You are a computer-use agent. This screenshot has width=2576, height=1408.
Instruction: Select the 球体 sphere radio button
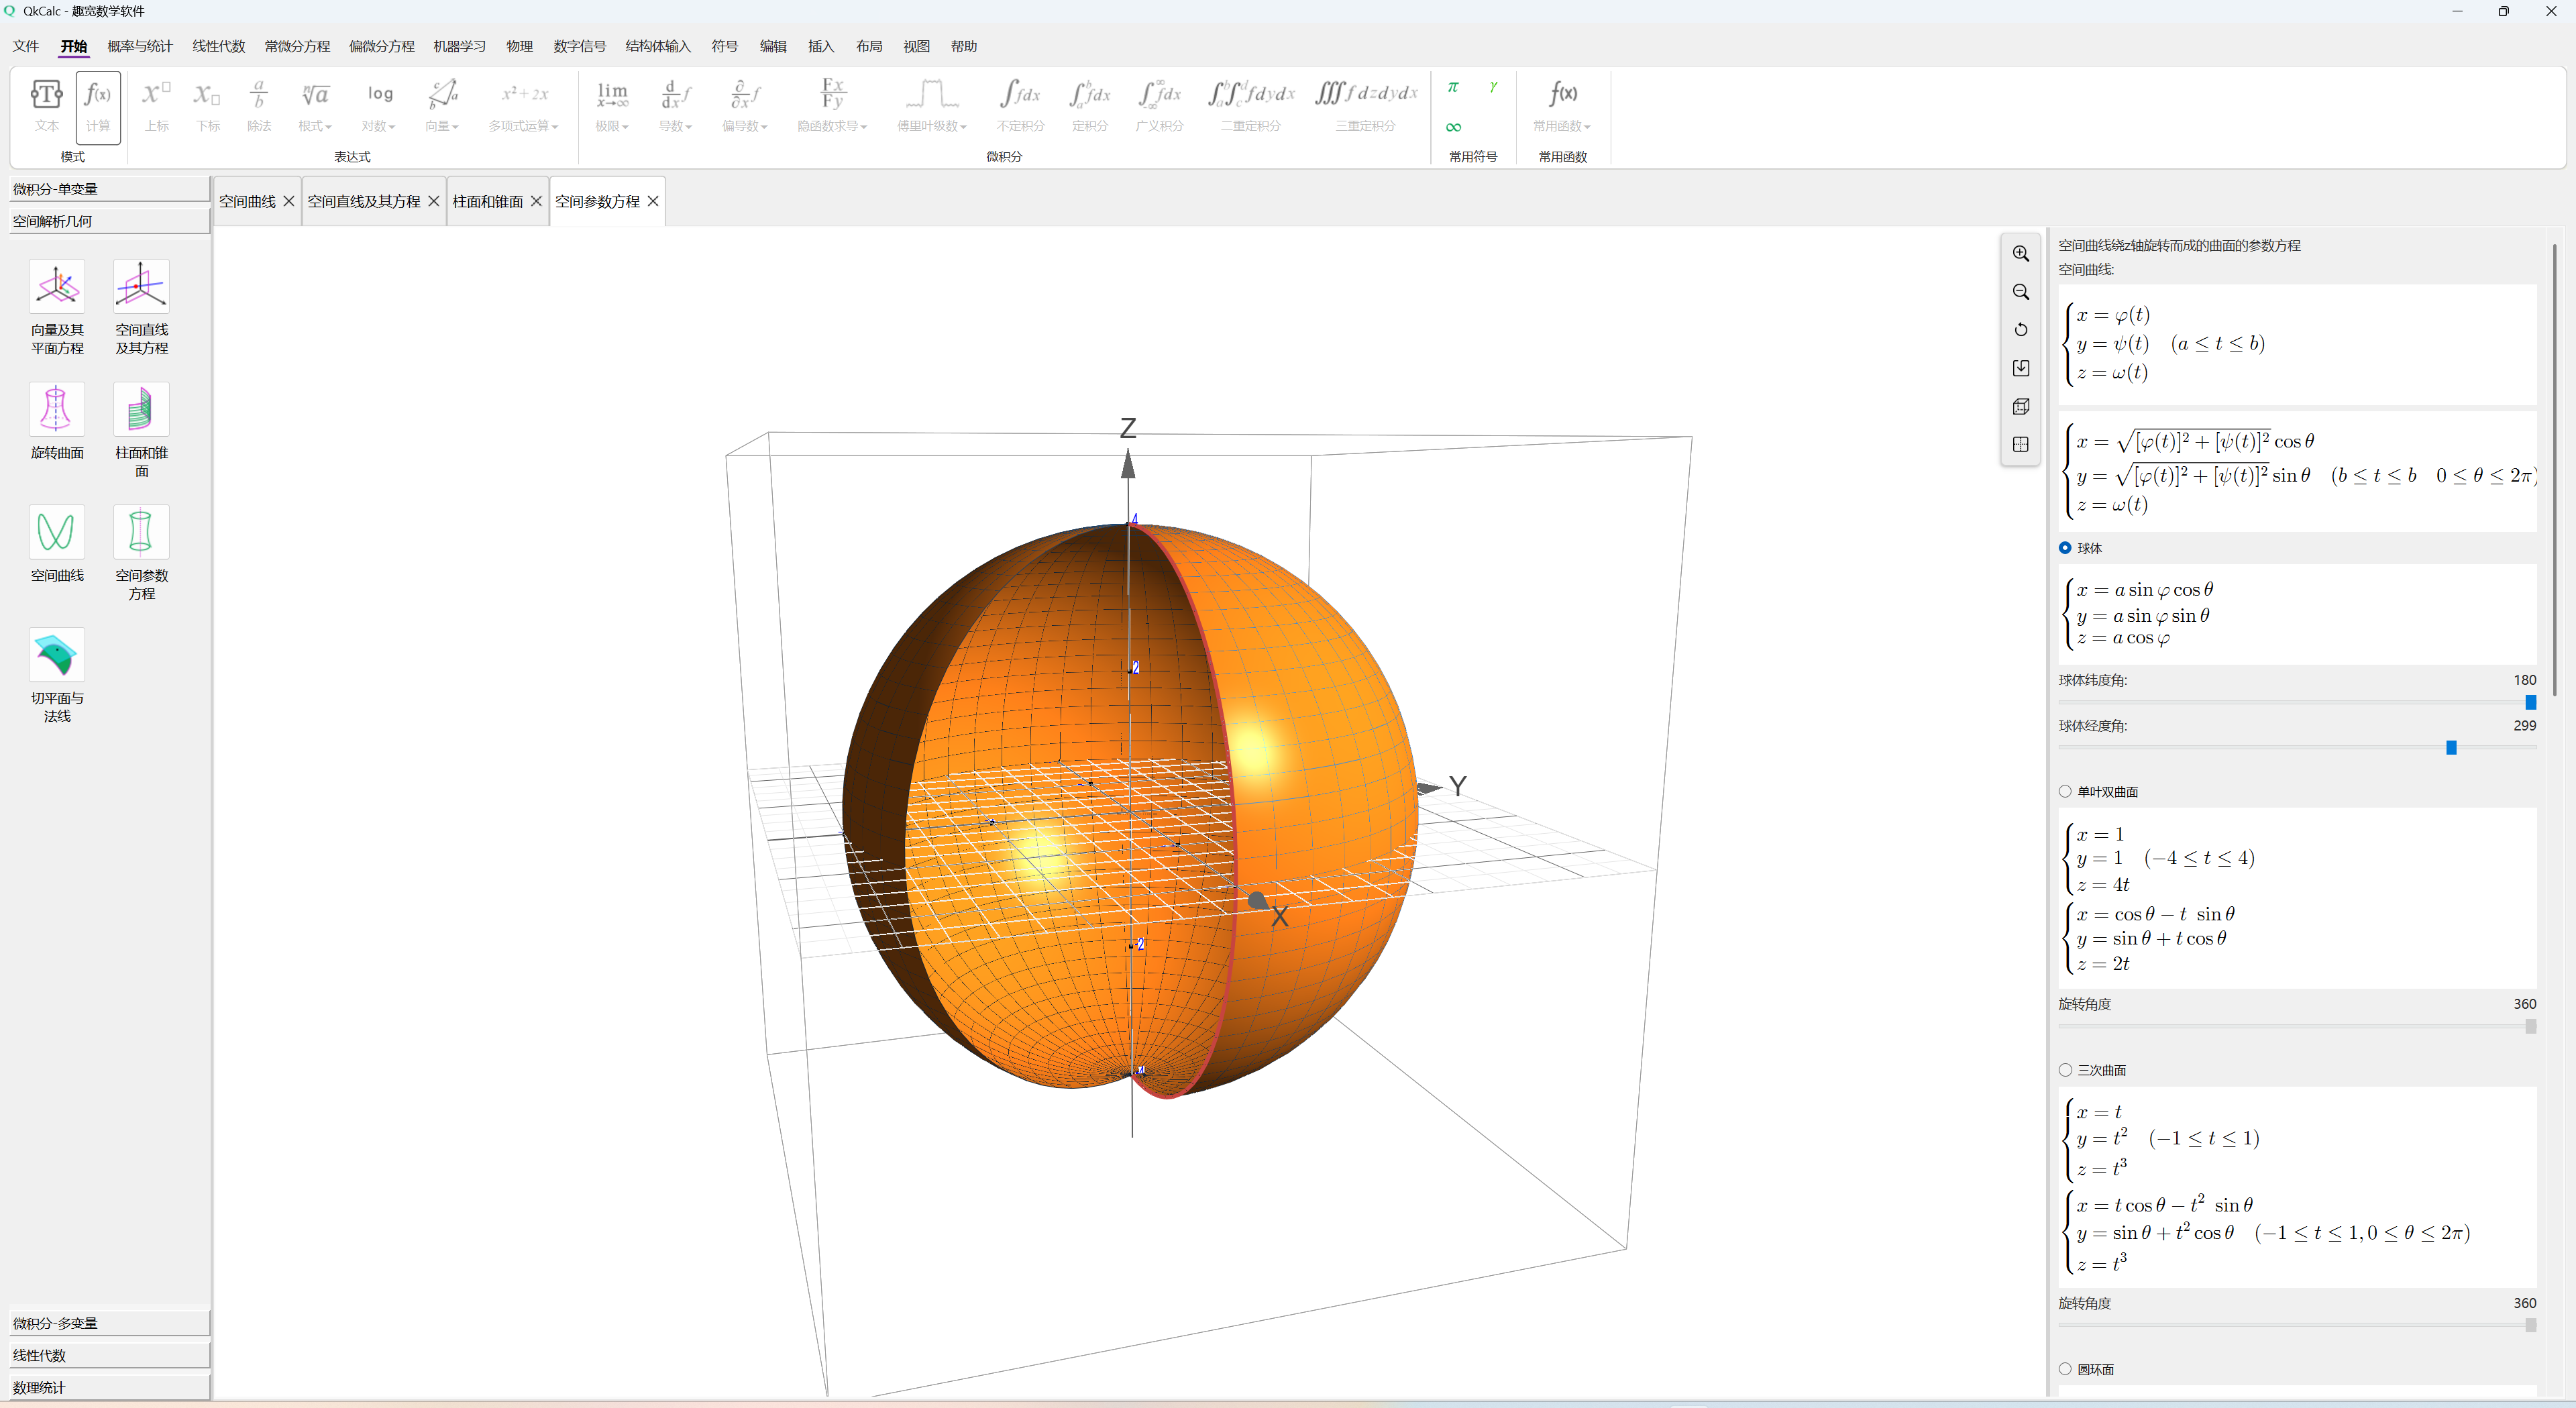coord(2065,548)
